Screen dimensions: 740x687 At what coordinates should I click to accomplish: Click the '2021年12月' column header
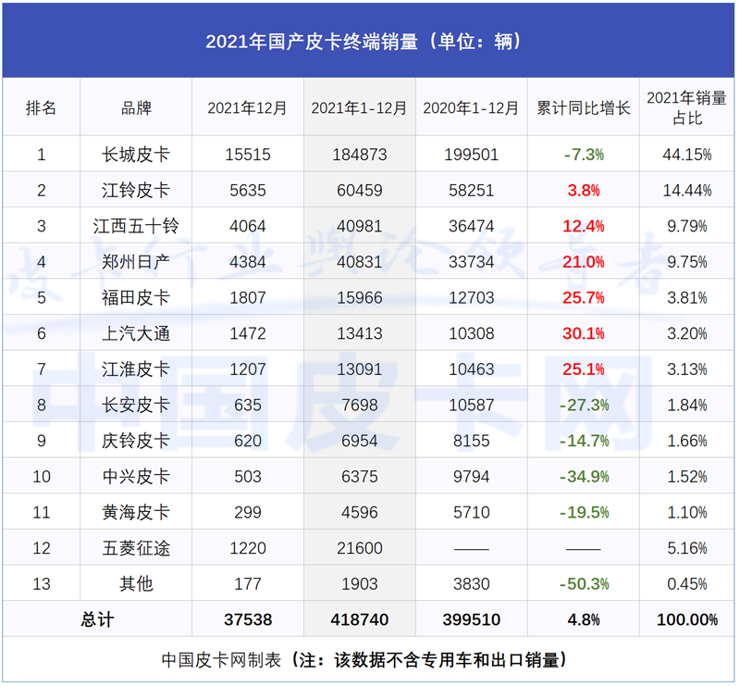[x=247, y=108]
